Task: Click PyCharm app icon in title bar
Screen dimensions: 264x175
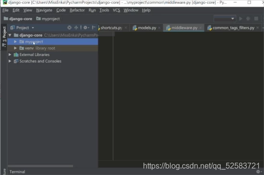Action: 5,2
